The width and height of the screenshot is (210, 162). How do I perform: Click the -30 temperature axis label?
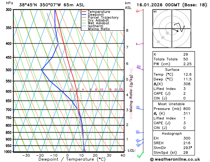[26, 155]
